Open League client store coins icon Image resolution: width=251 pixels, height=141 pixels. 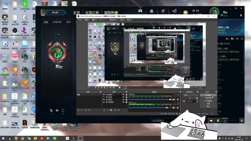point(174,11)
